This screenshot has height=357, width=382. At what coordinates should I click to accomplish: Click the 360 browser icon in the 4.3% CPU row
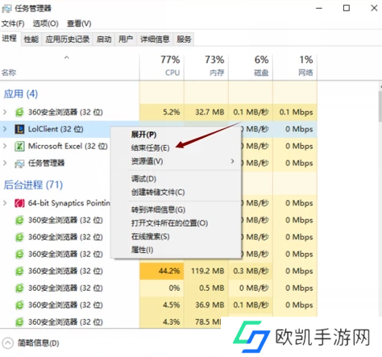19,322
